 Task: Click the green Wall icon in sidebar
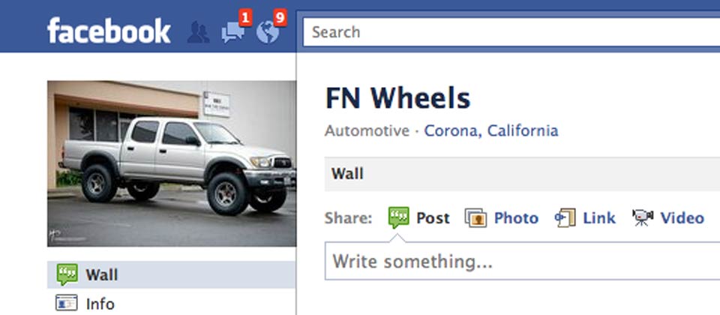click(x=67, y=274)
